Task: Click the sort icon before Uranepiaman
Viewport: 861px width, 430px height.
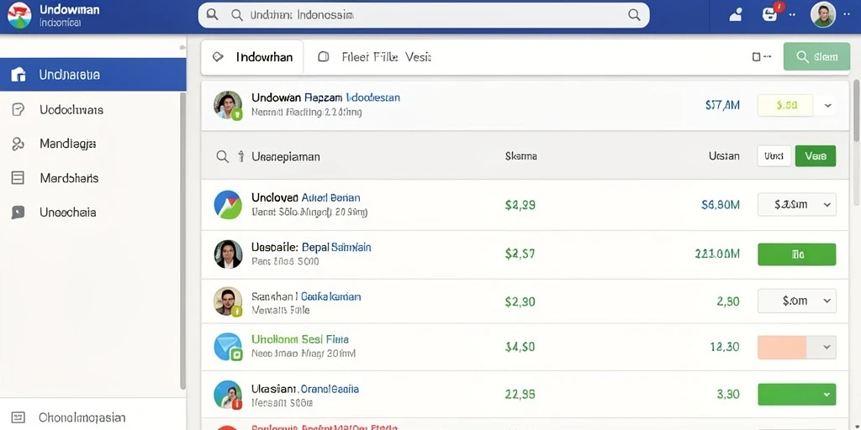Action: pyautogui.click(x=240, y=157)
